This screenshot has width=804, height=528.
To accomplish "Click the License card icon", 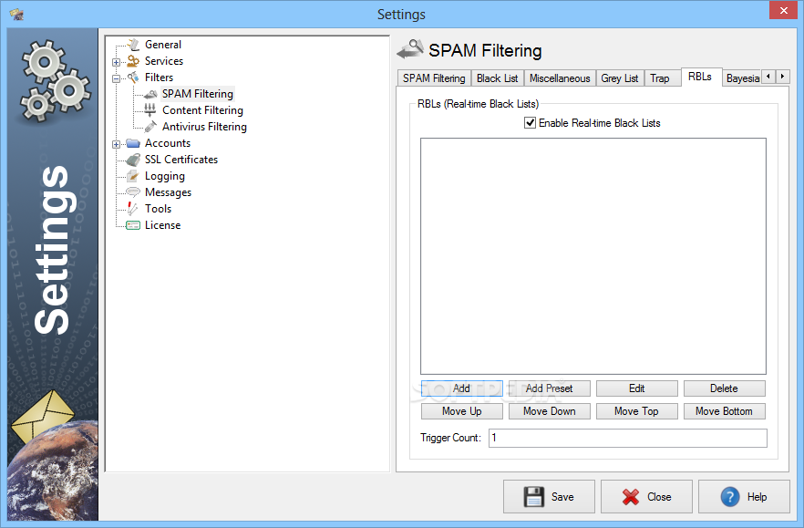I will [133, 225].
